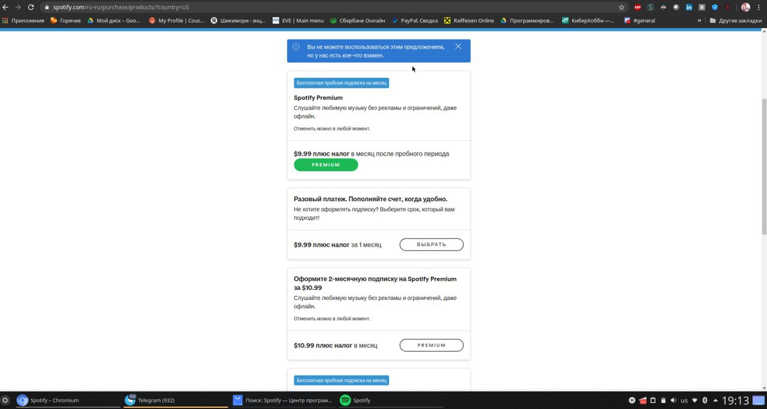Open the Chromium three-dot menu
The width and height of the screenshot is (767, 409).
[x=759, y=7]
